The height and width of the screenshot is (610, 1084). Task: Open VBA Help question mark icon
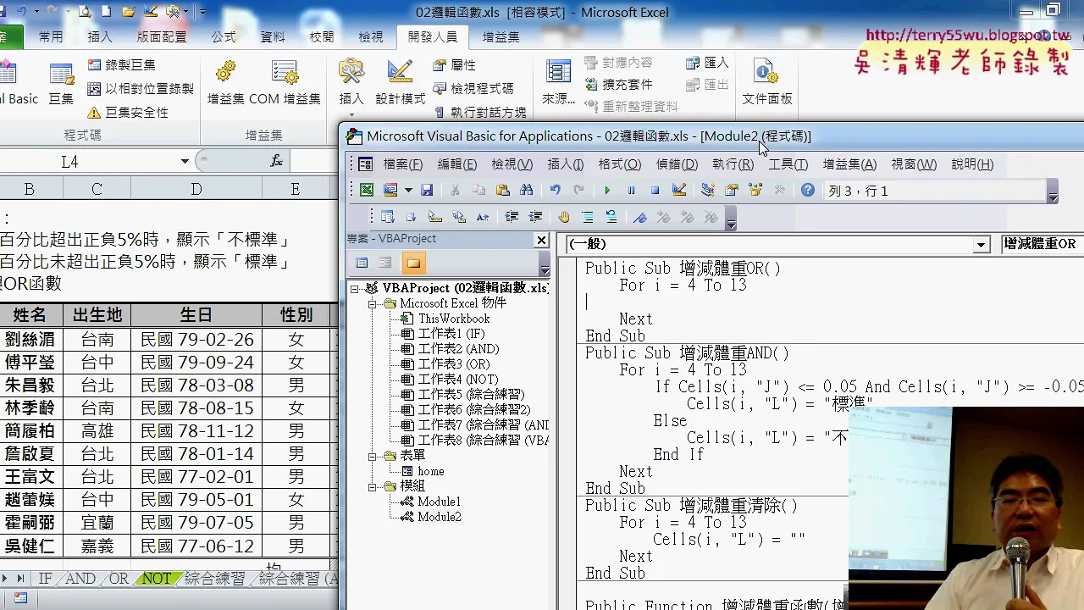point(808,191)
